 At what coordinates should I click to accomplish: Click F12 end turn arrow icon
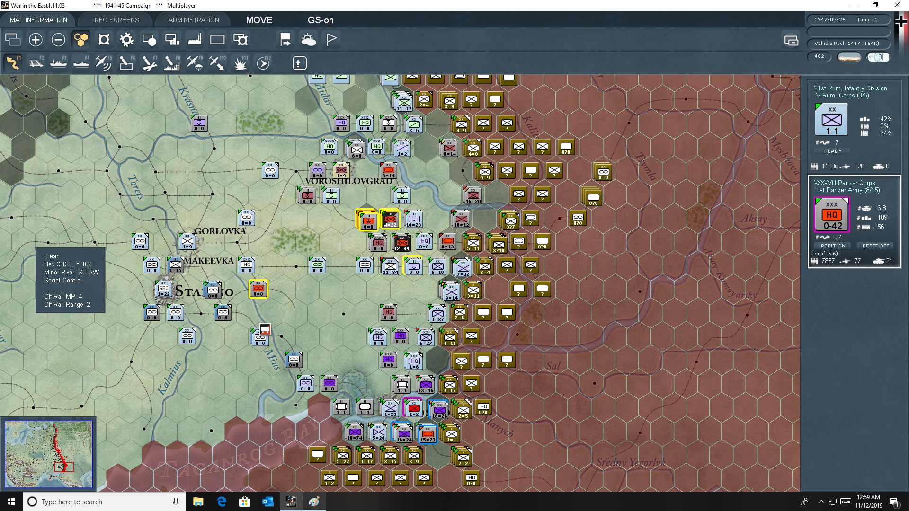(263, 63)
